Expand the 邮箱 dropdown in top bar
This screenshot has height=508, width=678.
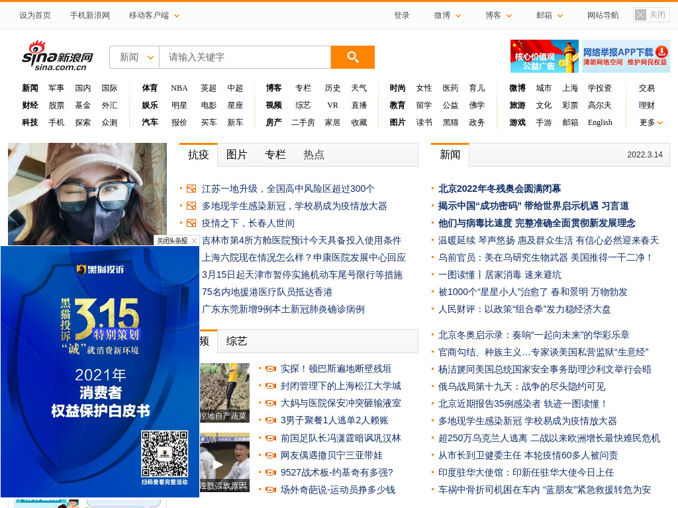pos(549,16)
